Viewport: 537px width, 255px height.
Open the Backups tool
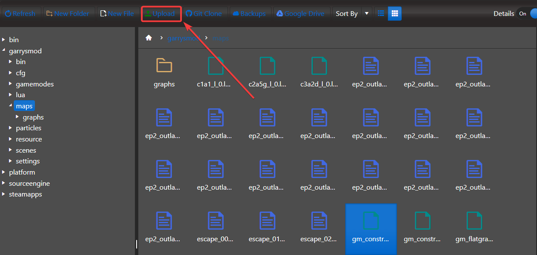(x=250, y=13)
